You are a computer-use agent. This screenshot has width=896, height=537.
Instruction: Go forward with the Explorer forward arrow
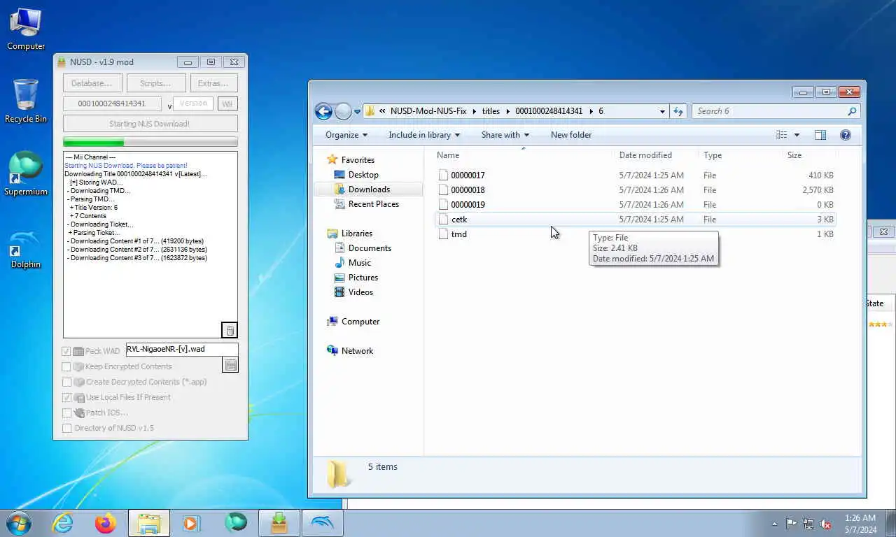pos(343,111)
